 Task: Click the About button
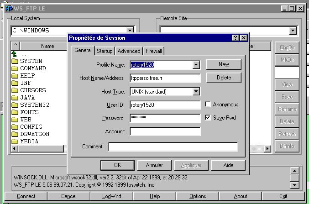241,196
